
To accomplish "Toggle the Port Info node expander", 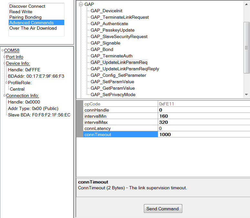I will click(x=5, y=57).
